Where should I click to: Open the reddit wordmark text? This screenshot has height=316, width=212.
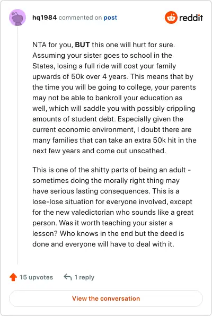[191, 17]
